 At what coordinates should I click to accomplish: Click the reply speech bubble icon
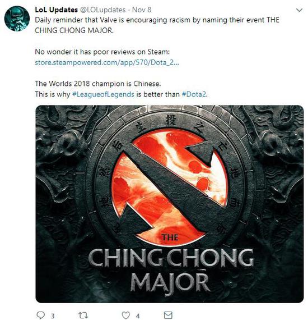click(x=40, y=315)
